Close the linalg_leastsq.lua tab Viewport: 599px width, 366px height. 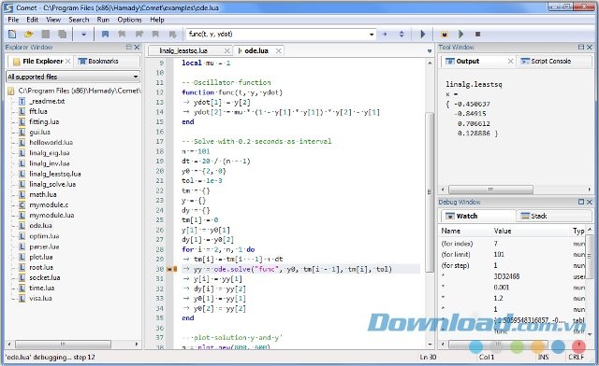tap(226, 50)
